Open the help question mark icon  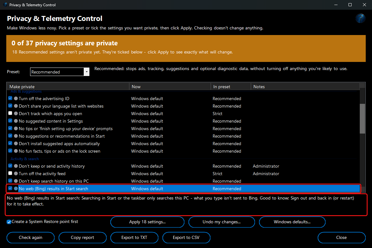click(x=360, y=18)
